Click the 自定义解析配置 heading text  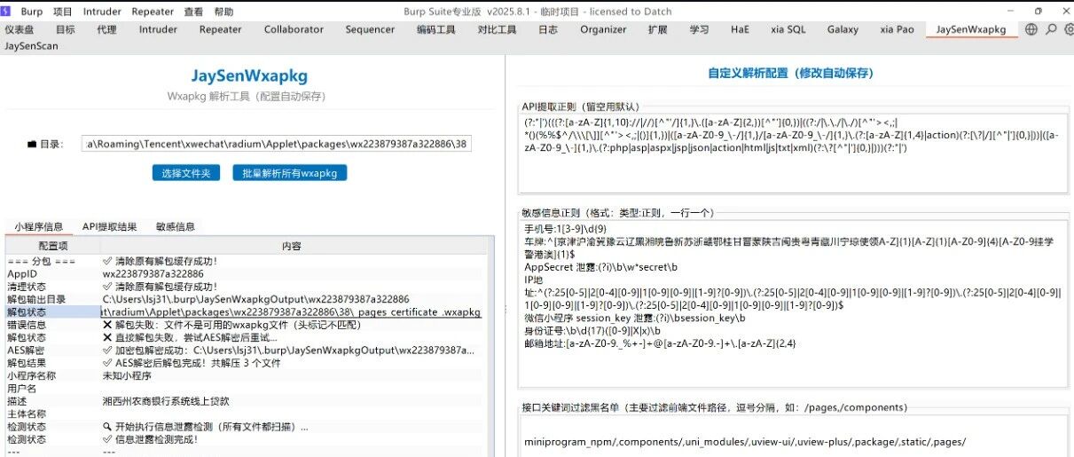tap(790, 73)
